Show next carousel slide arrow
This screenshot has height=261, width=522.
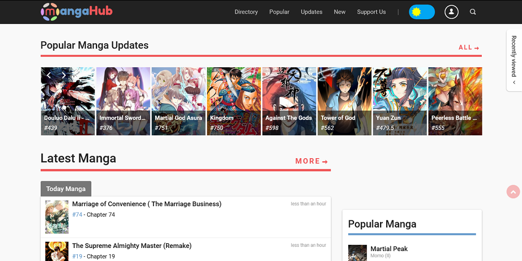pyautogui.click(x=64, y=75)
